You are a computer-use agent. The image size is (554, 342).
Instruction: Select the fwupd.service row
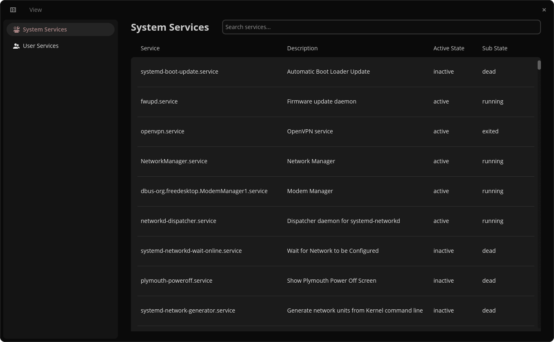tap(286, 101)
